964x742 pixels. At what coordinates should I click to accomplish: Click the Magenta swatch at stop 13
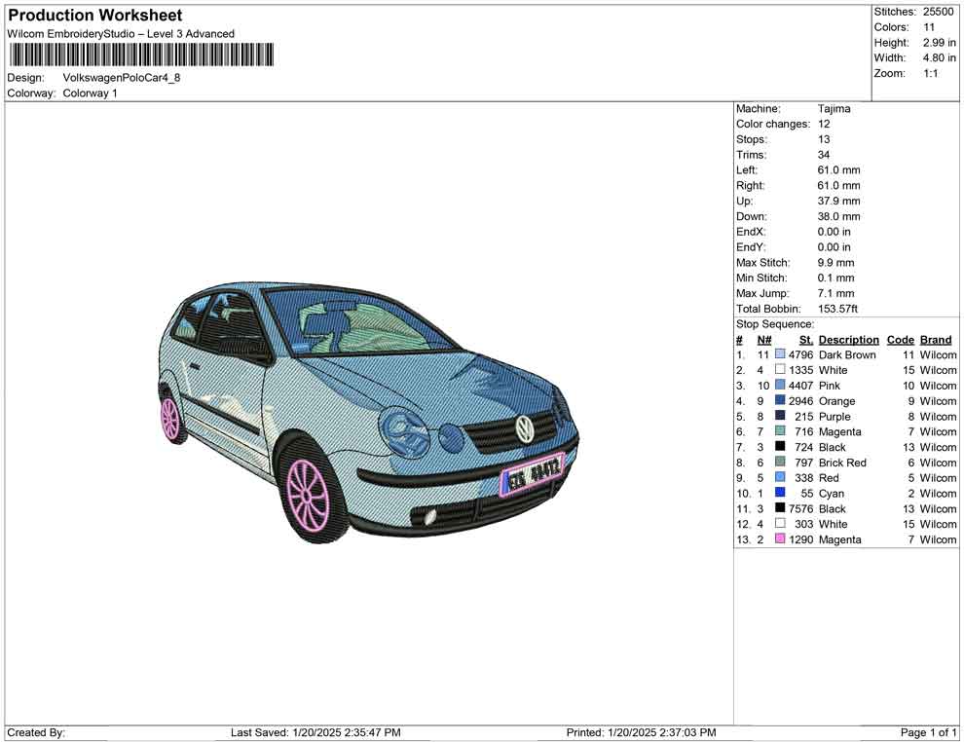click(x=779, y=539)
